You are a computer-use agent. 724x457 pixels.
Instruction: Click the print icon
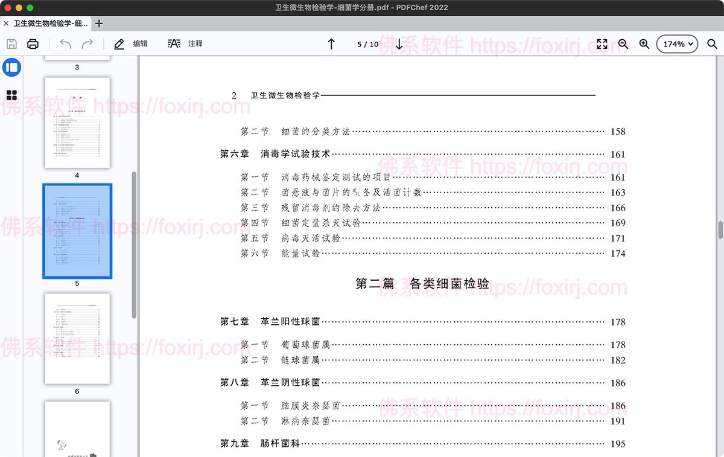click(33, 43)
